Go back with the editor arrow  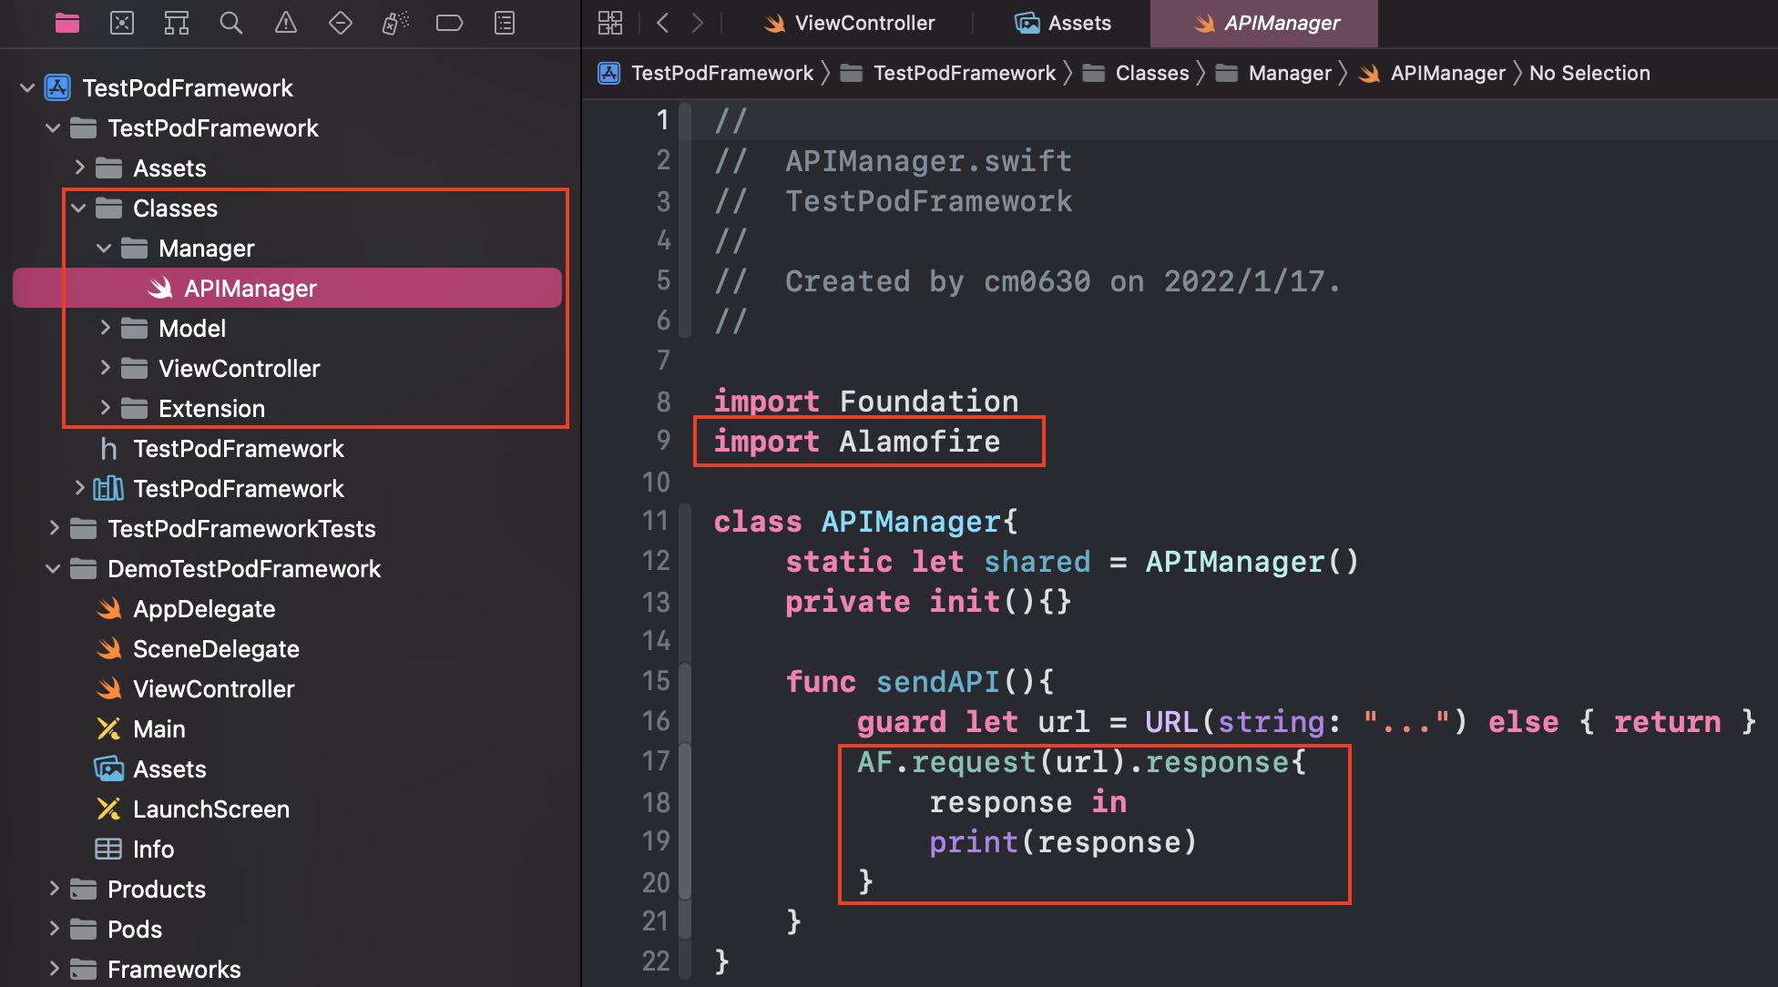click(663, 23)
